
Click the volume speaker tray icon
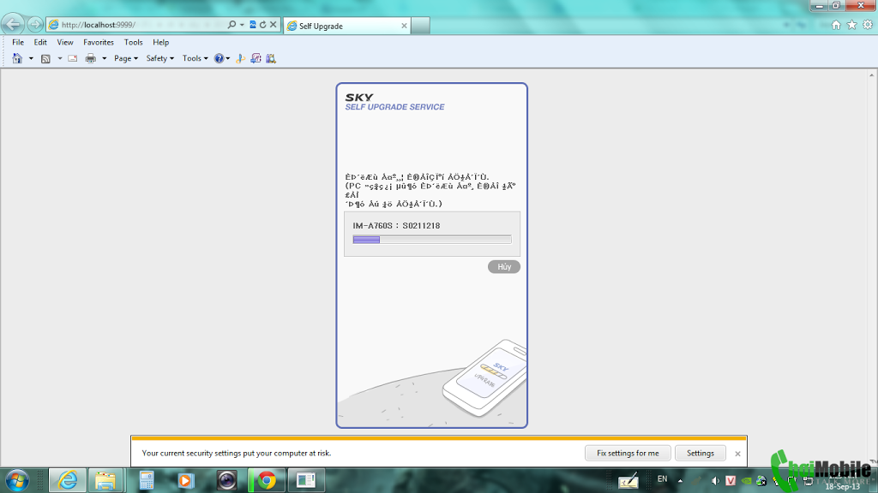tap(715, 480)
